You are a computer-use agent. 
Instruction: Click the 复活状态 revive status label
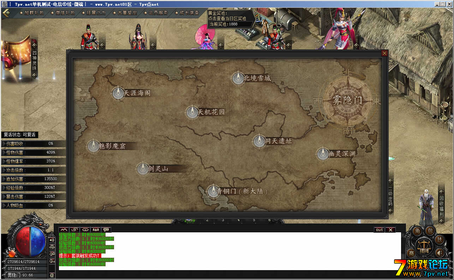[19, 135]
